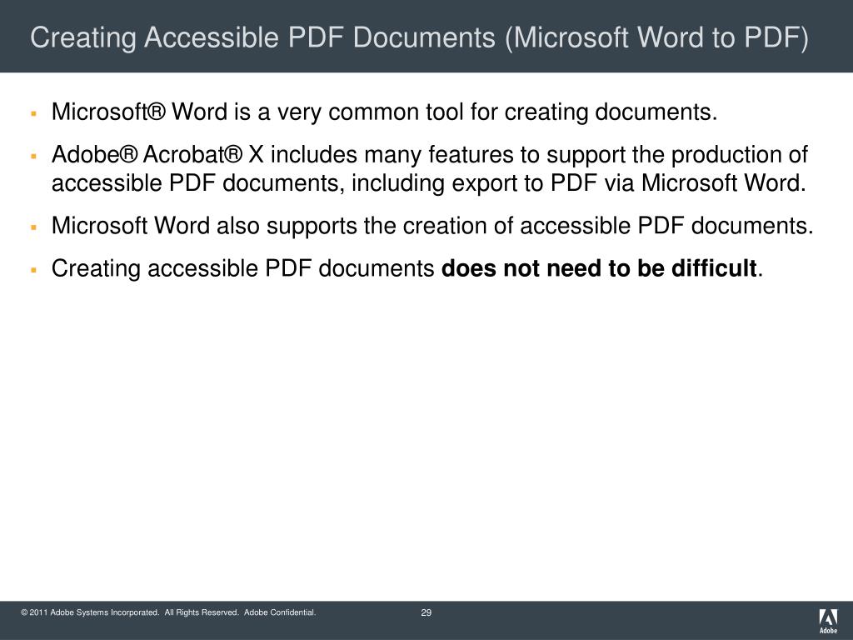Click the bold text 'does not need to be difficult'
This screenshot has width=853, height=640.
click(x=599, y=268)
